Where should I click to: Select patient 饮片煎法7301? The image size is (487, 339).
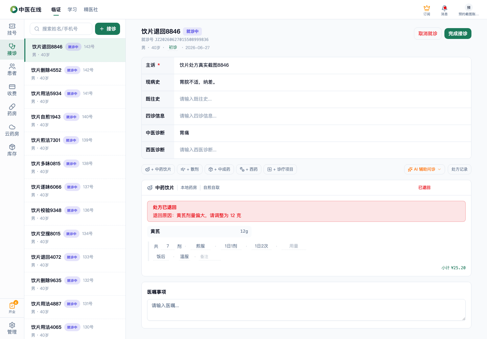pyautogui.click(x=75, y=144)
